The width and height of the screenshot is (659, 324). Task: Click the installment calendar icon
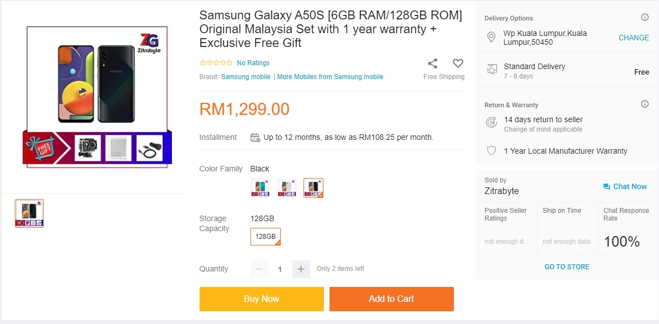[255, 137]
